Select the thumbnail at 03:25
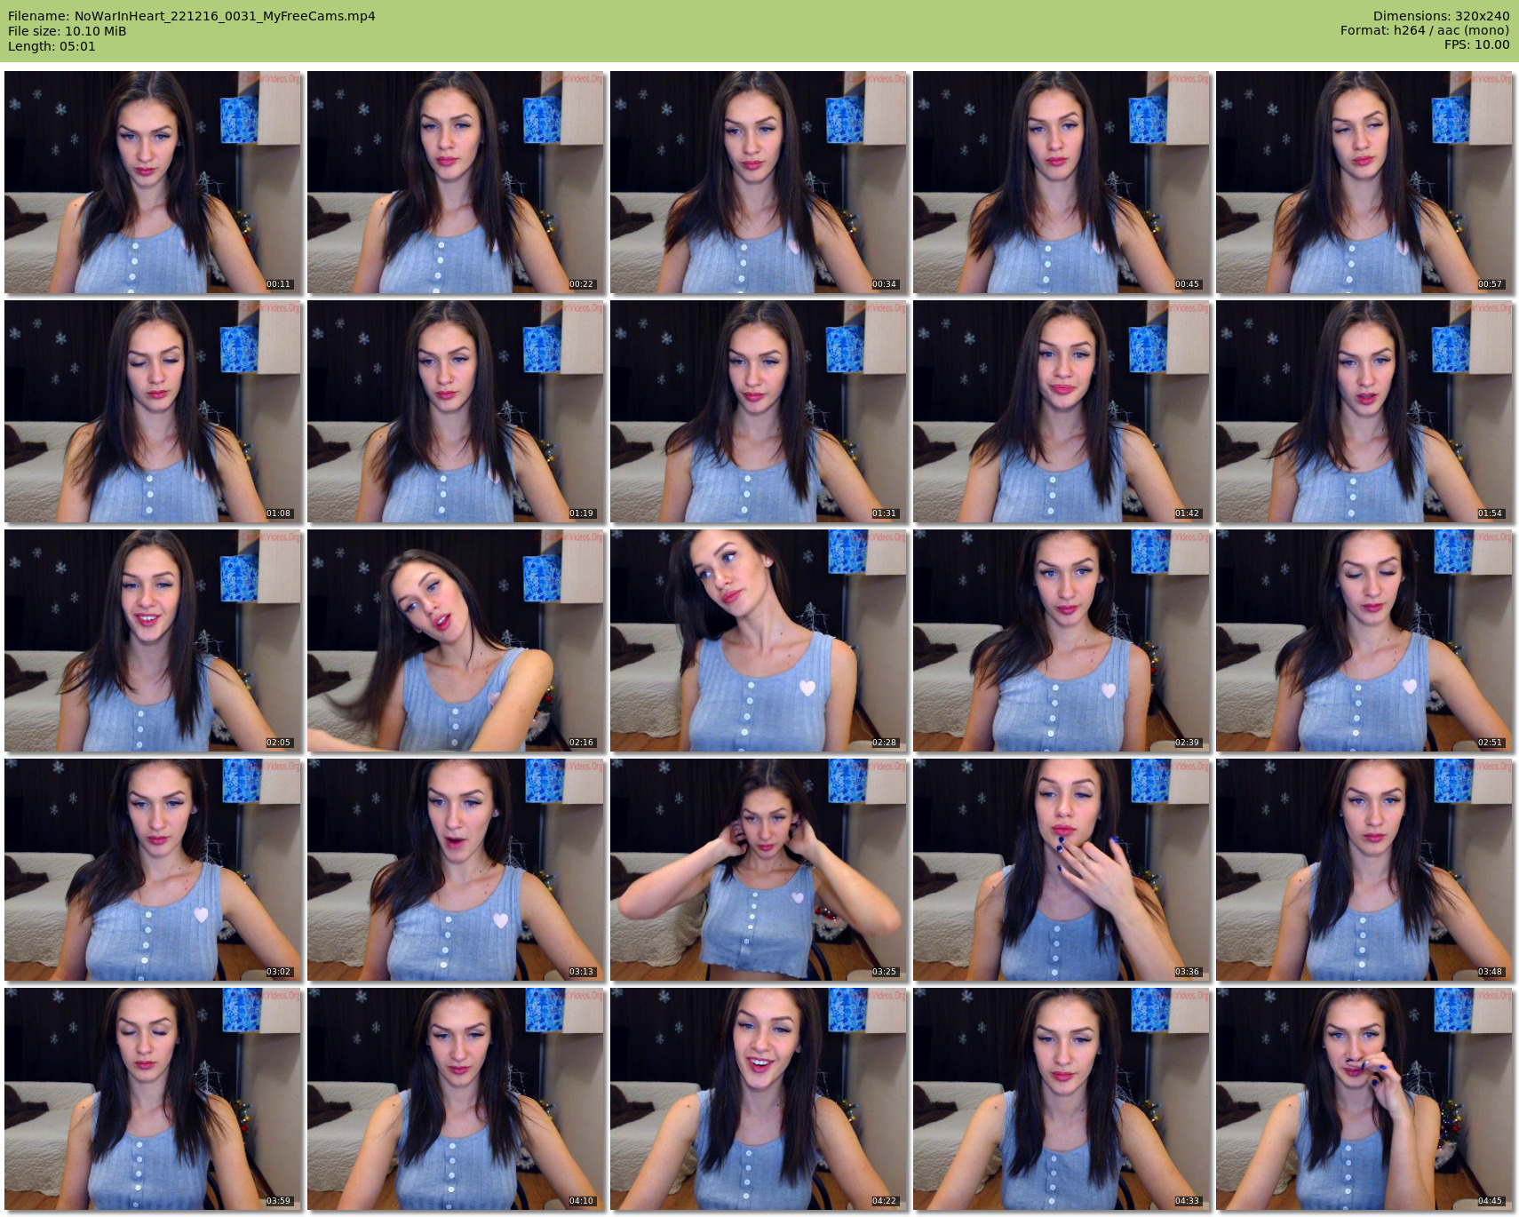Image resolution: width=1519 pixels, height=1217 pixels. [x=759, y=870]
